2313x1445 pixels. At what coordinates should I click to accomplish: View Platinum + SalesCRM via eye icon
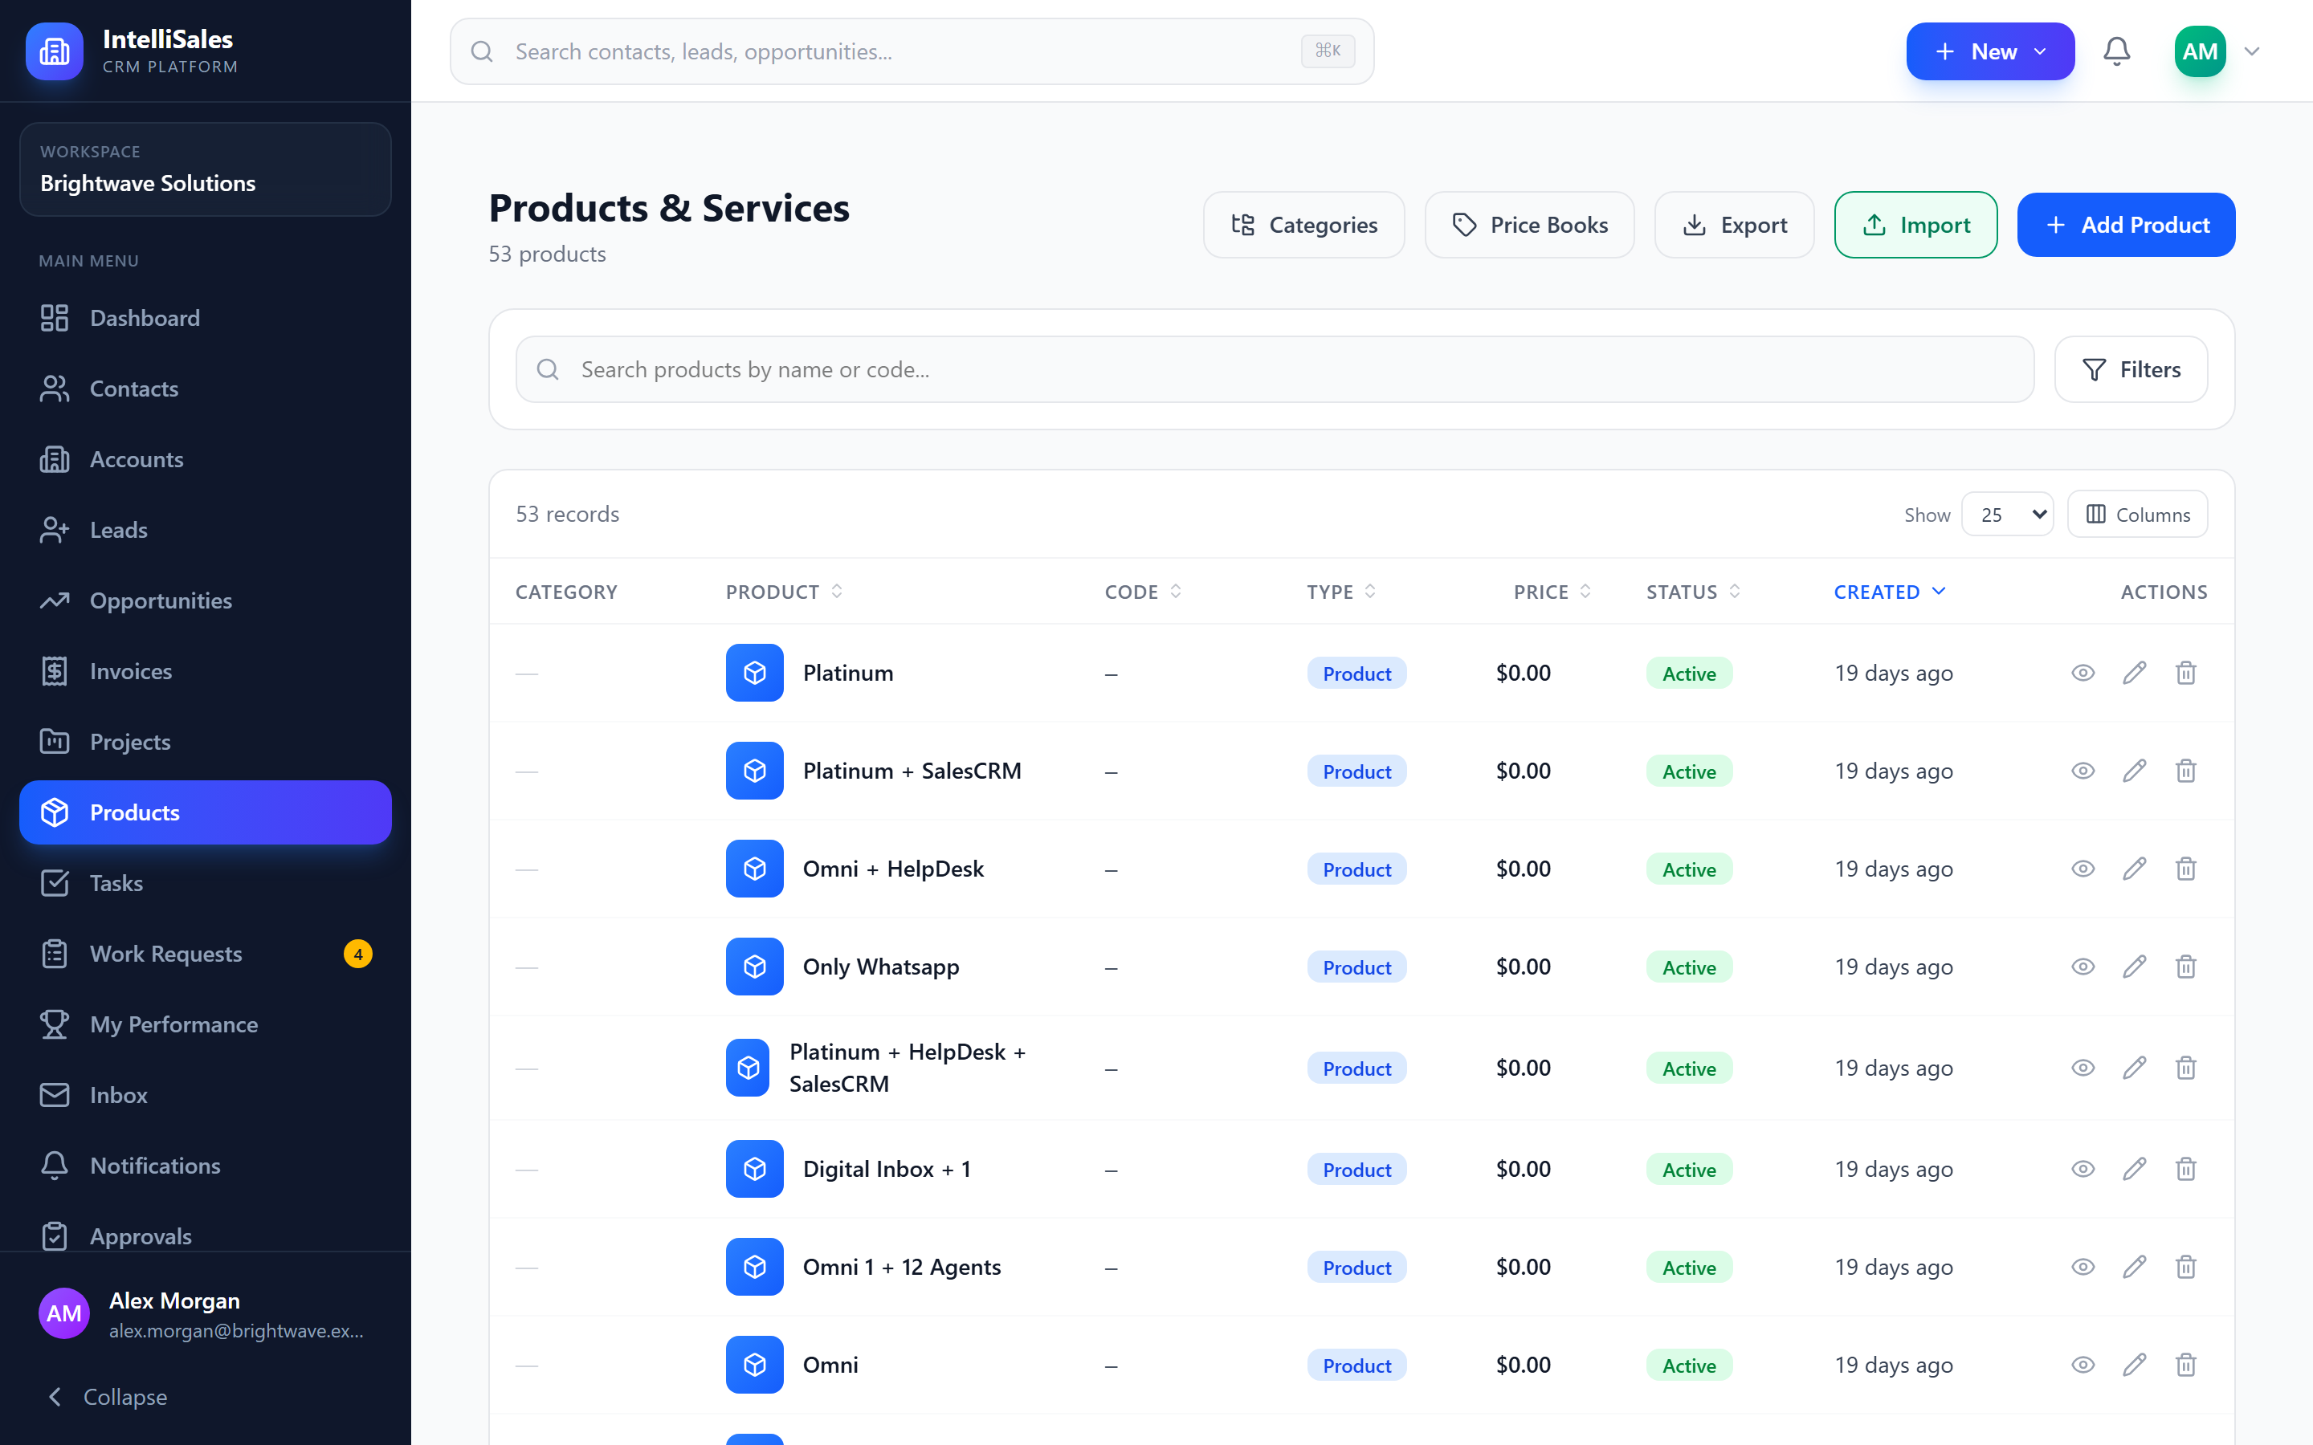2083,771
